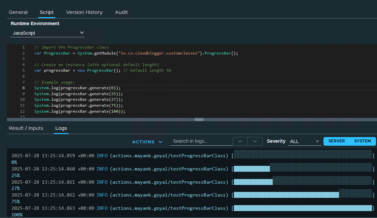The width and height of the screenshot is (377, 218).
Task: Switch to the Audit tab
Action: (121, 12)
